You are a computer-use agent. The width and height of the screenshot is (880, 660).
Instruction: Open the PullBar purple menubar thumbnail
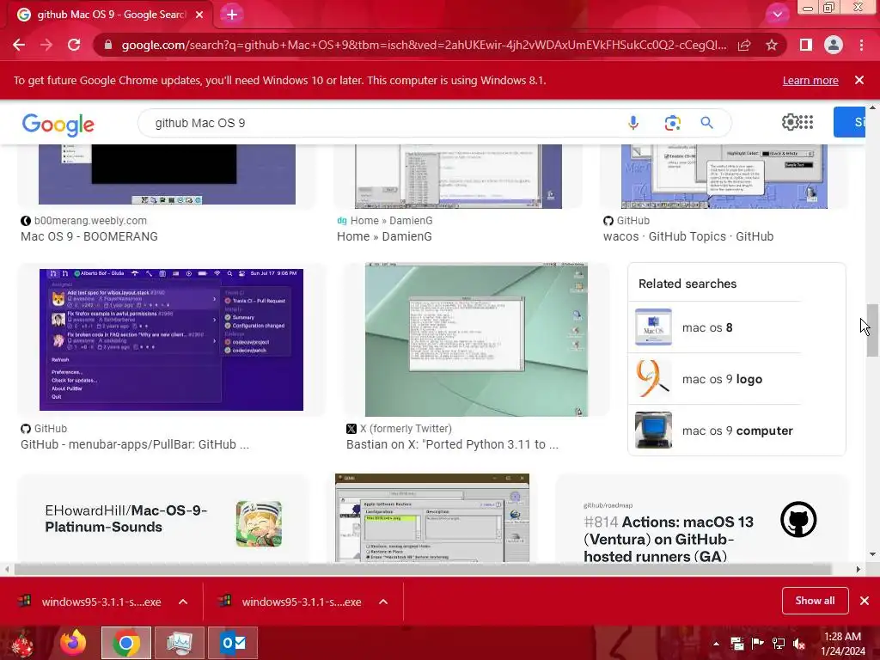coord(171,339)
